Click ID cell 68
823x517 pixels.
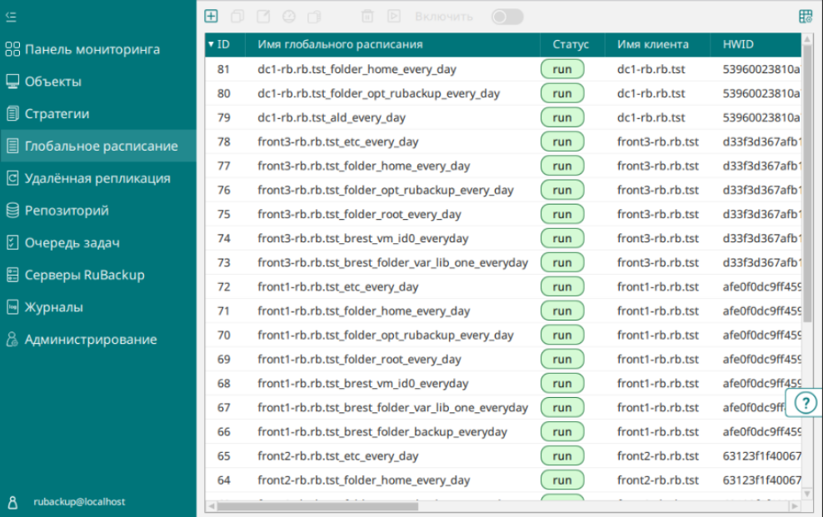pyautogui.click(x=224, y=383)
